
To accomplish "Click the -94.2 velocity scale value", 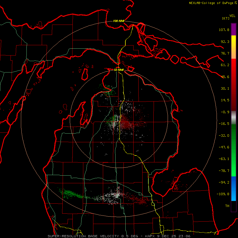I will click(x=224, y=182).
